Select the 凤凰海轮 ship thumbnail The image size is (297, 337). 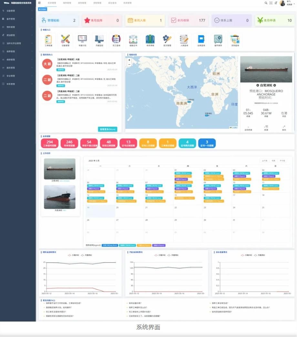(x=59, y=197)
